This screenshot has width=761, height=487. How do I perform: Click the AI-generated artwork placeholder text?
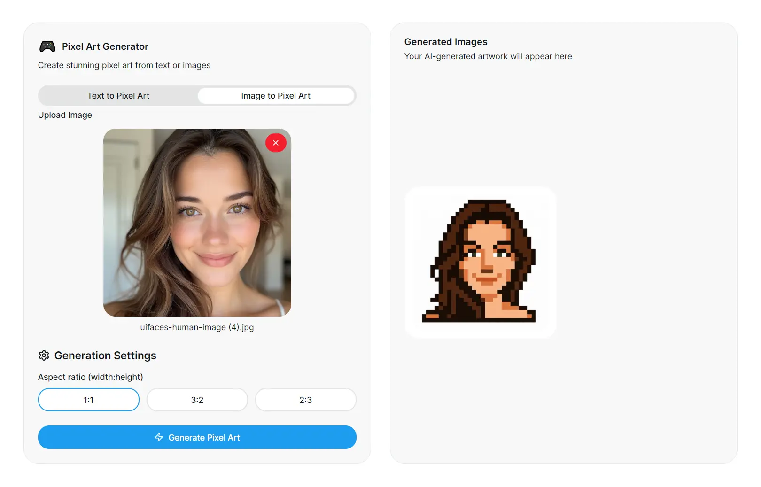click(x=488, y=56)
